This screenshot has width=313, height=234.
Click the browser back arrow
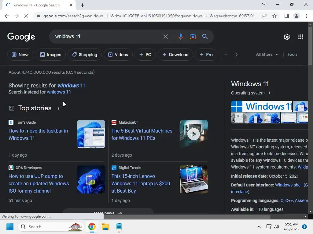click(7, 16)
